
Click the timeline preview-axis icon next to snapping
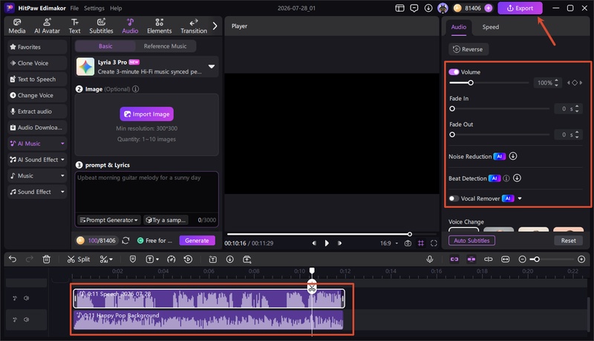489,259
